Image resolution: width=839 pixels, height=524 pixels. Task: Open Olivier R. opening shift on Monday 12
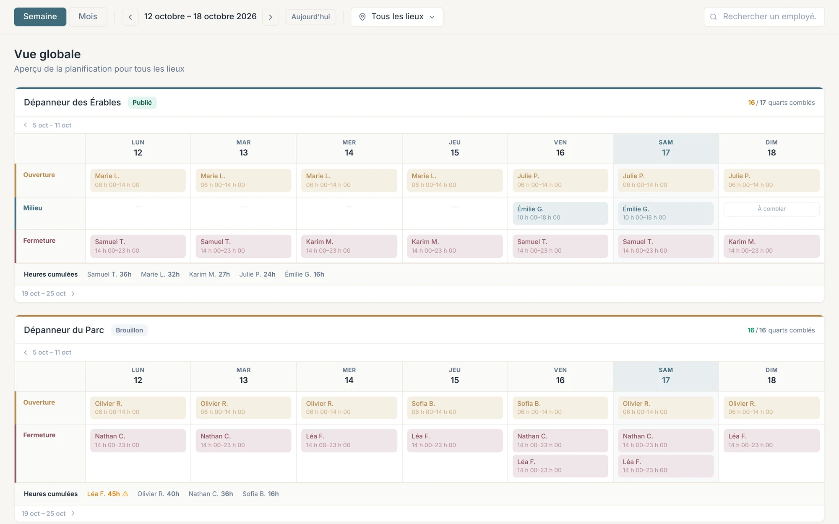point(138,408)
